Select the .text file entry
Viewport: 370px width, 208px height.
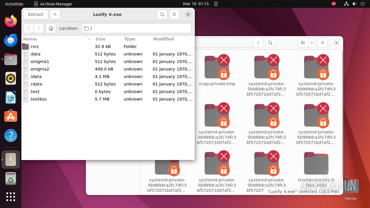tap(108, 92)
